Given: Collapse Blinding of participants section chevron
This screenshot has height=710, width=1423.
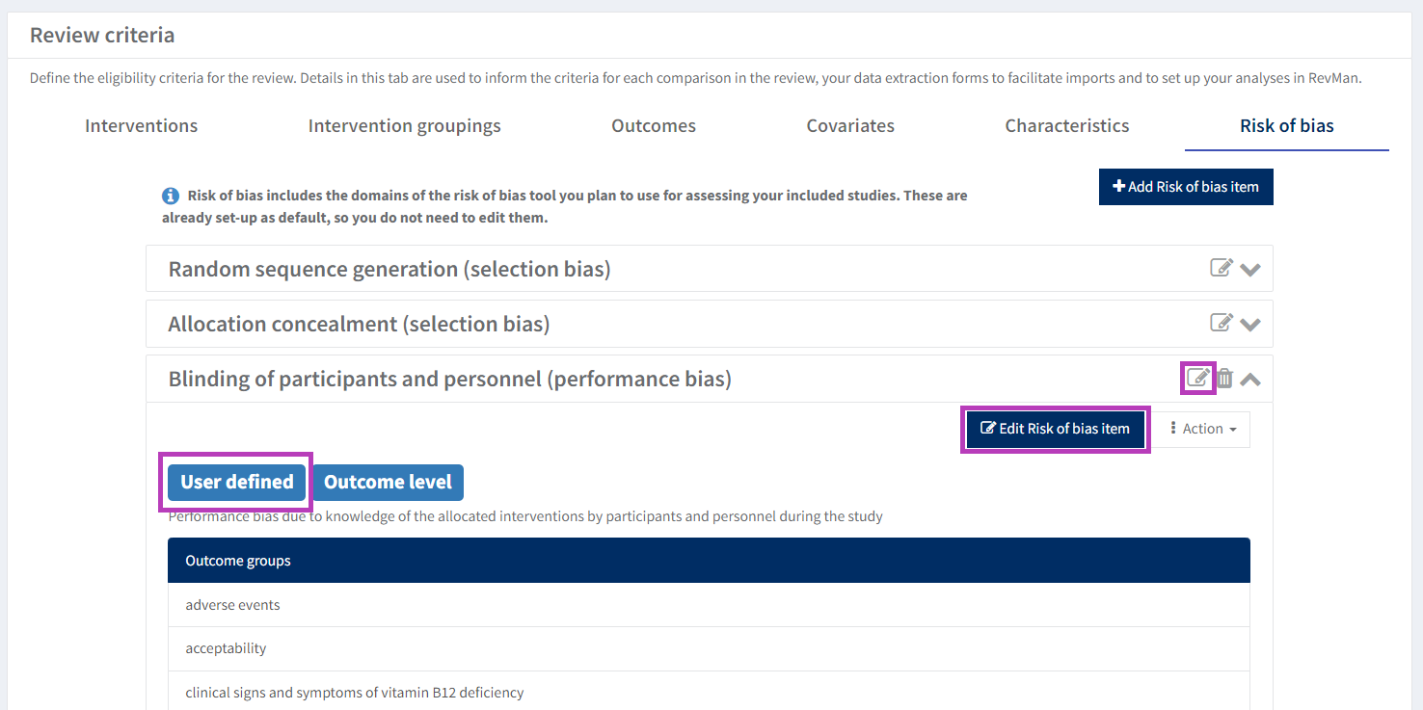Looking at the screenshot, I should pyautogui.click(x=1250, y=379).
